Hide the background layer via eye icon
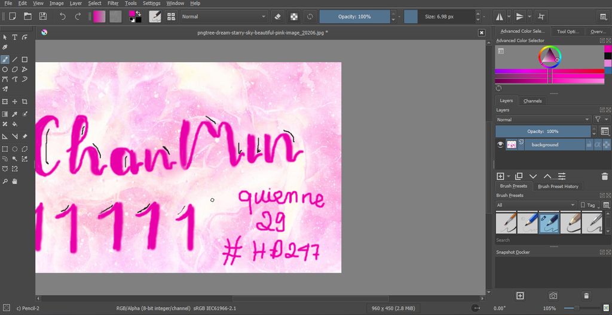612x315 pixels. pos(500,144)
